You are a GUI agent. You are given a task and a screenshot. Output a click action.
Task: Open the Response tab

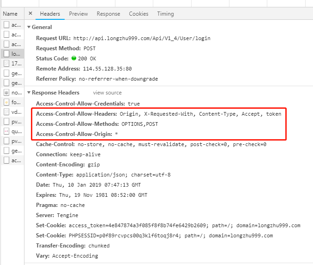point(108,14)
